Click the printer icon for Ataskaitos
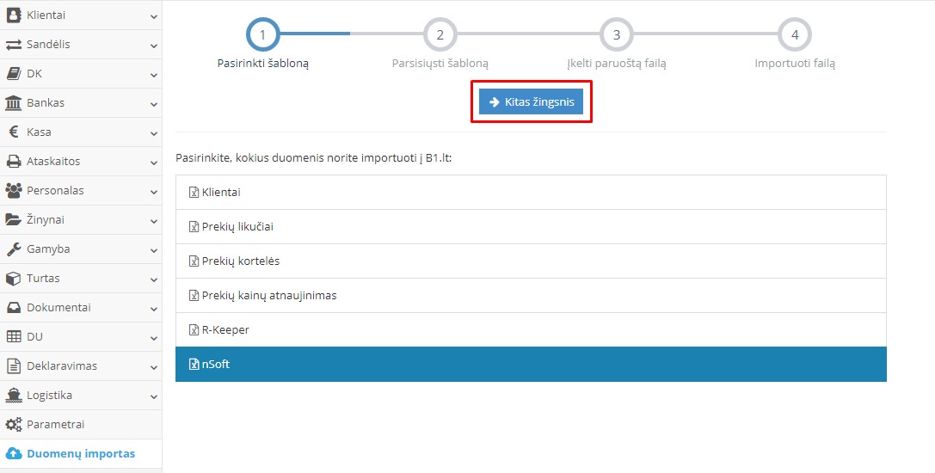This screenshot has width=935, height=473. pos(14,162)
